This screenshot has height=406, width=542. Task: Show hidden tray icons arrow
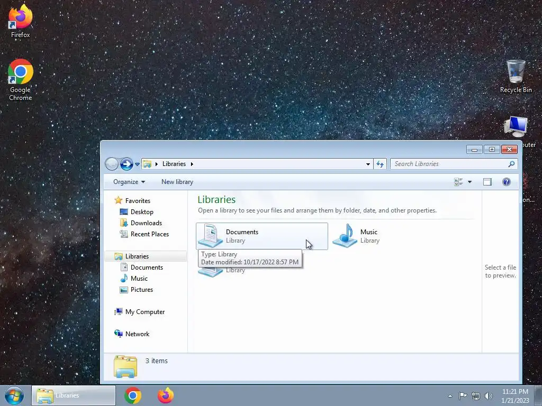[x=450, y=396]
